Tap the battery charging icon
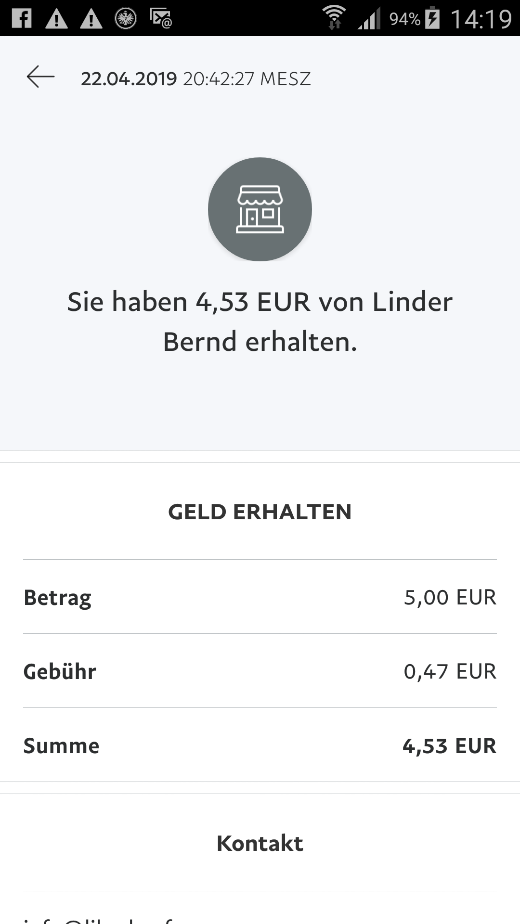Screen dimensions: 520x924 point(432,18)
